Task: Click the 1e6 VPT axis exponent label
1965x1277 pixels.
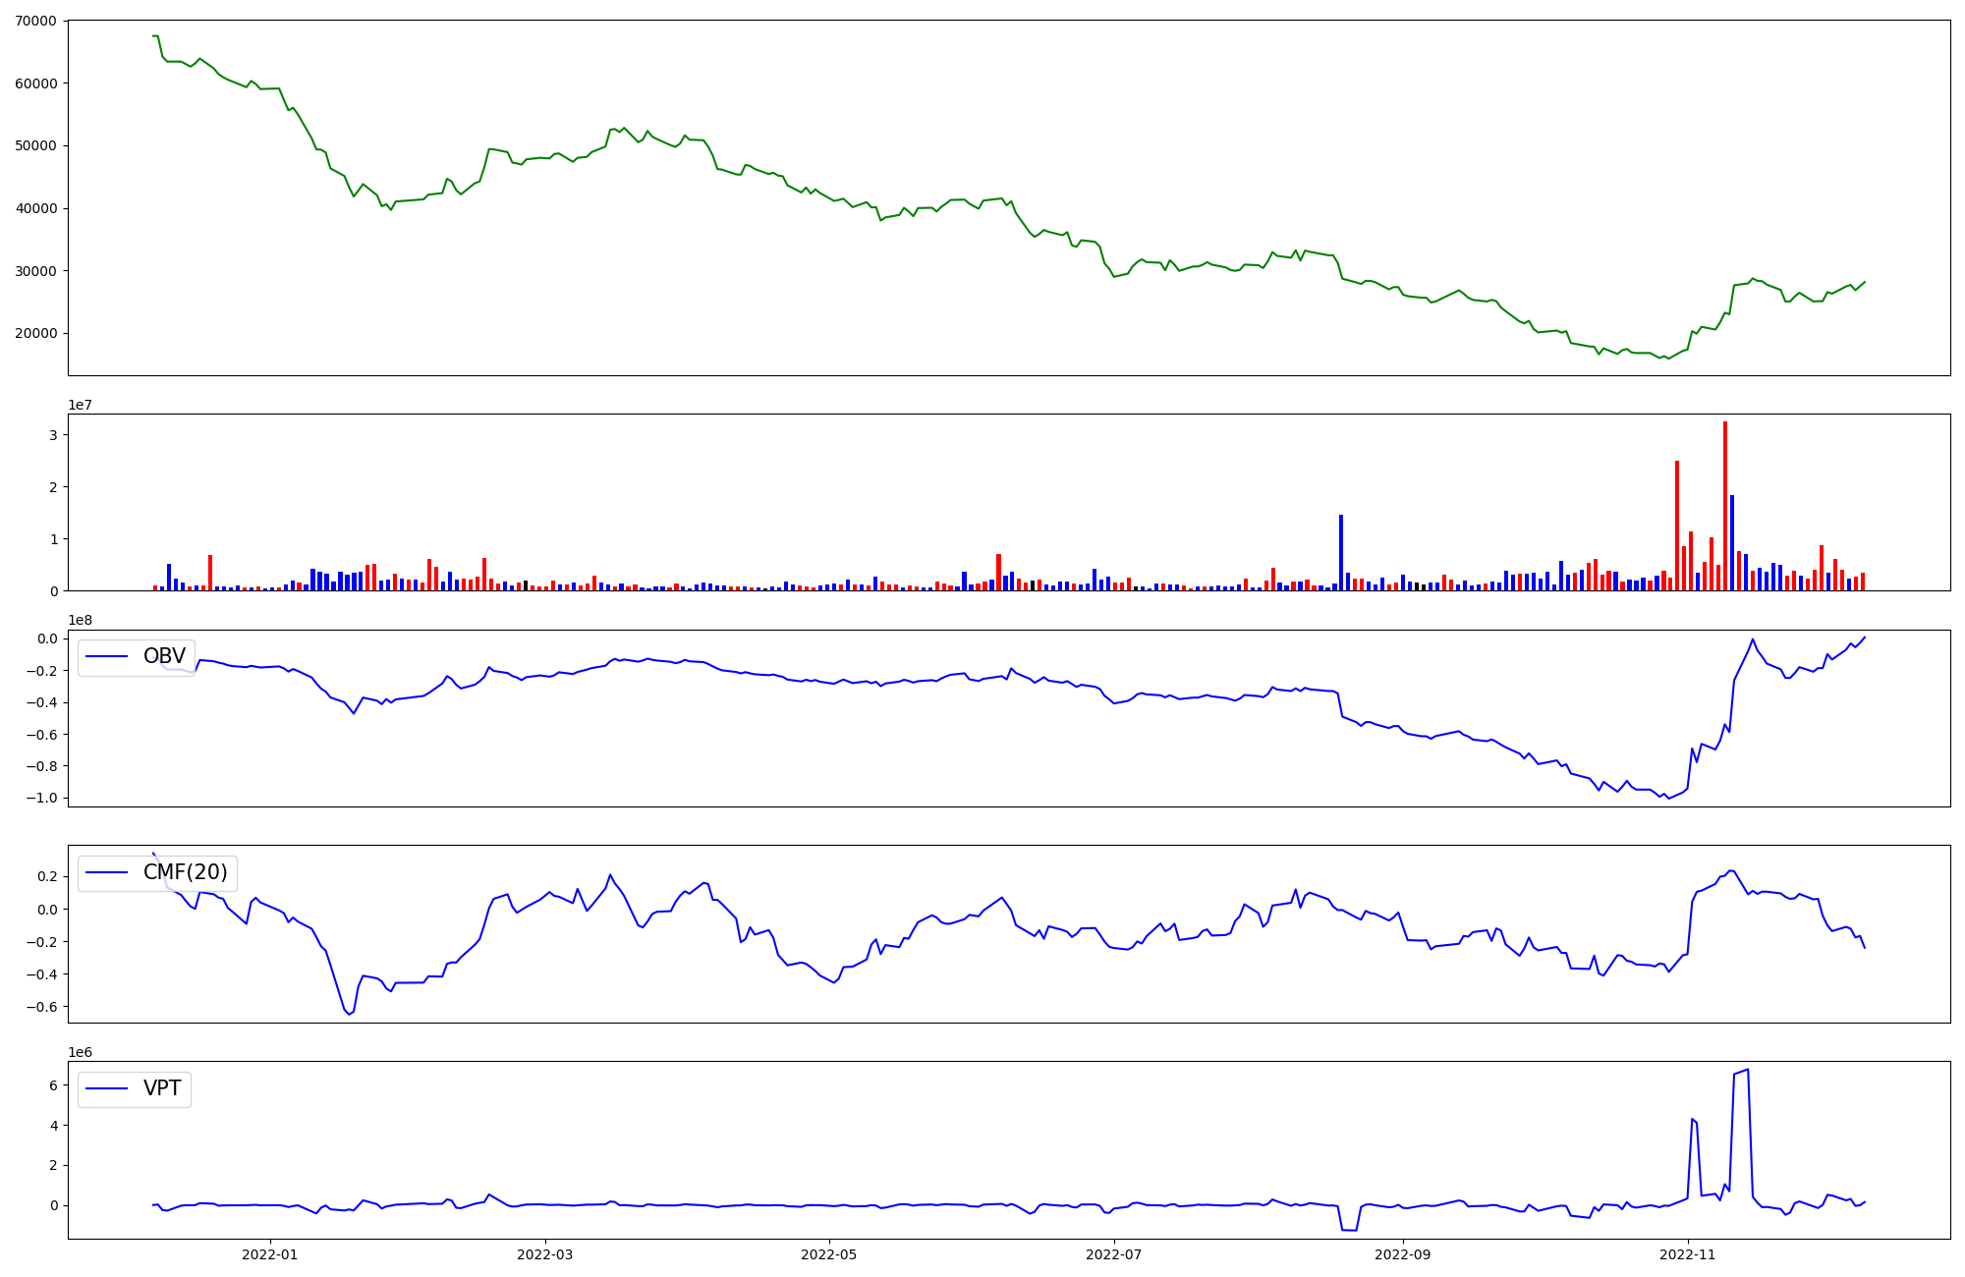Action: tap(80, 1053)
